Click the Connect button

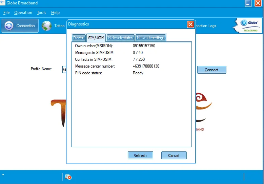pos(211,70)
